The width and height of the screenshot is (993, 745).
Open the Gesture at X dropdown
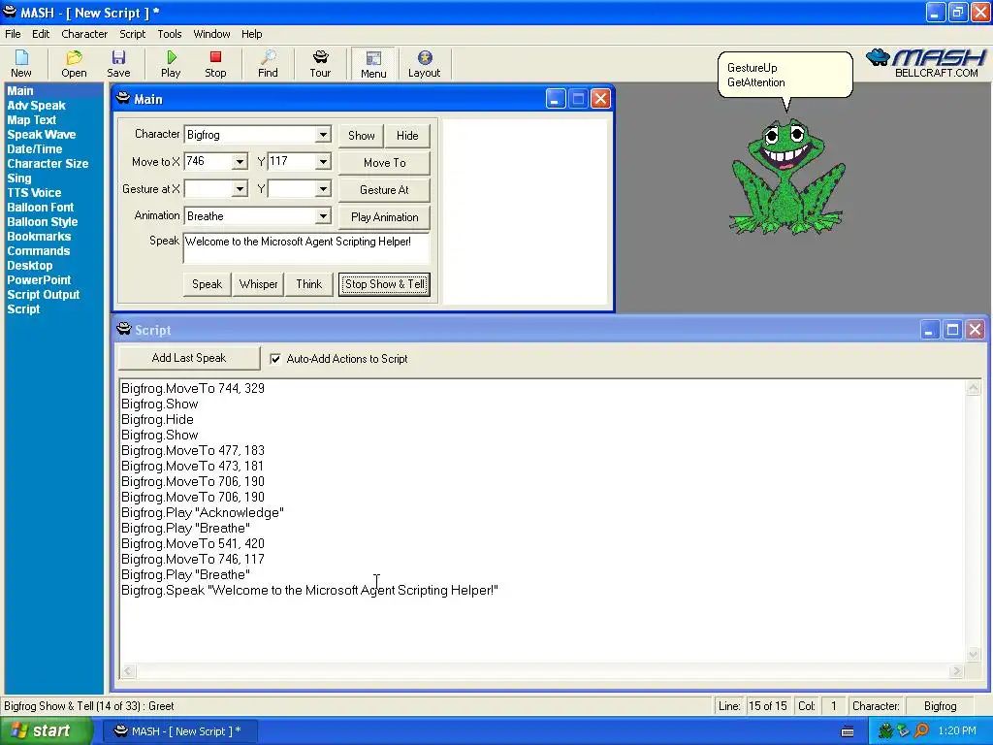click(x=240, y=189)
